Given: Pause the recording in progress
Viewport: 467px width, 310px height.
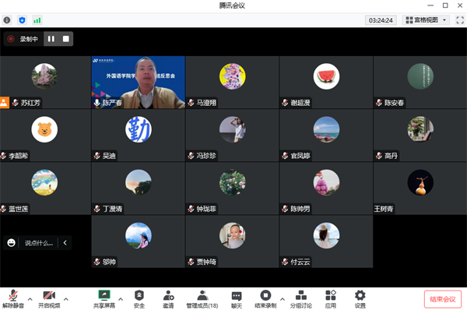Looking at the screenshot, I should (51, 39).
